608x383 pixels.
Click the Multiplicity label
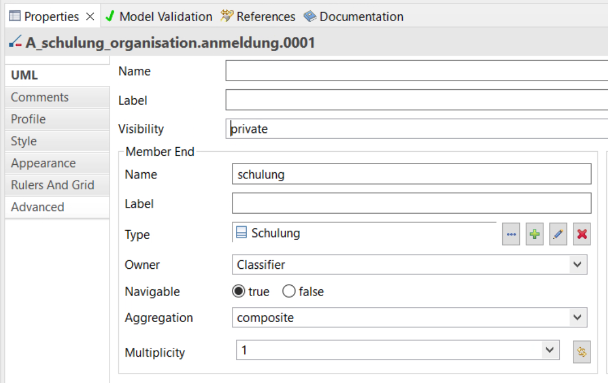155,353
